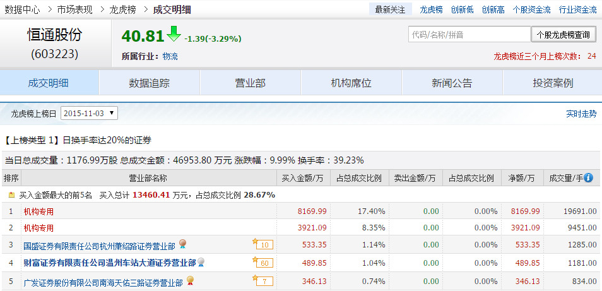Viewport: 602px width, 291px height.
Task: Click into the 代码/名称/拼音 search field
Action: (469, 35)
